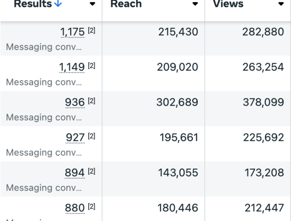The width and height of the screenshot is (291, 221).
Task: Click the 894 results value
Action: click(x=75, y=173)
